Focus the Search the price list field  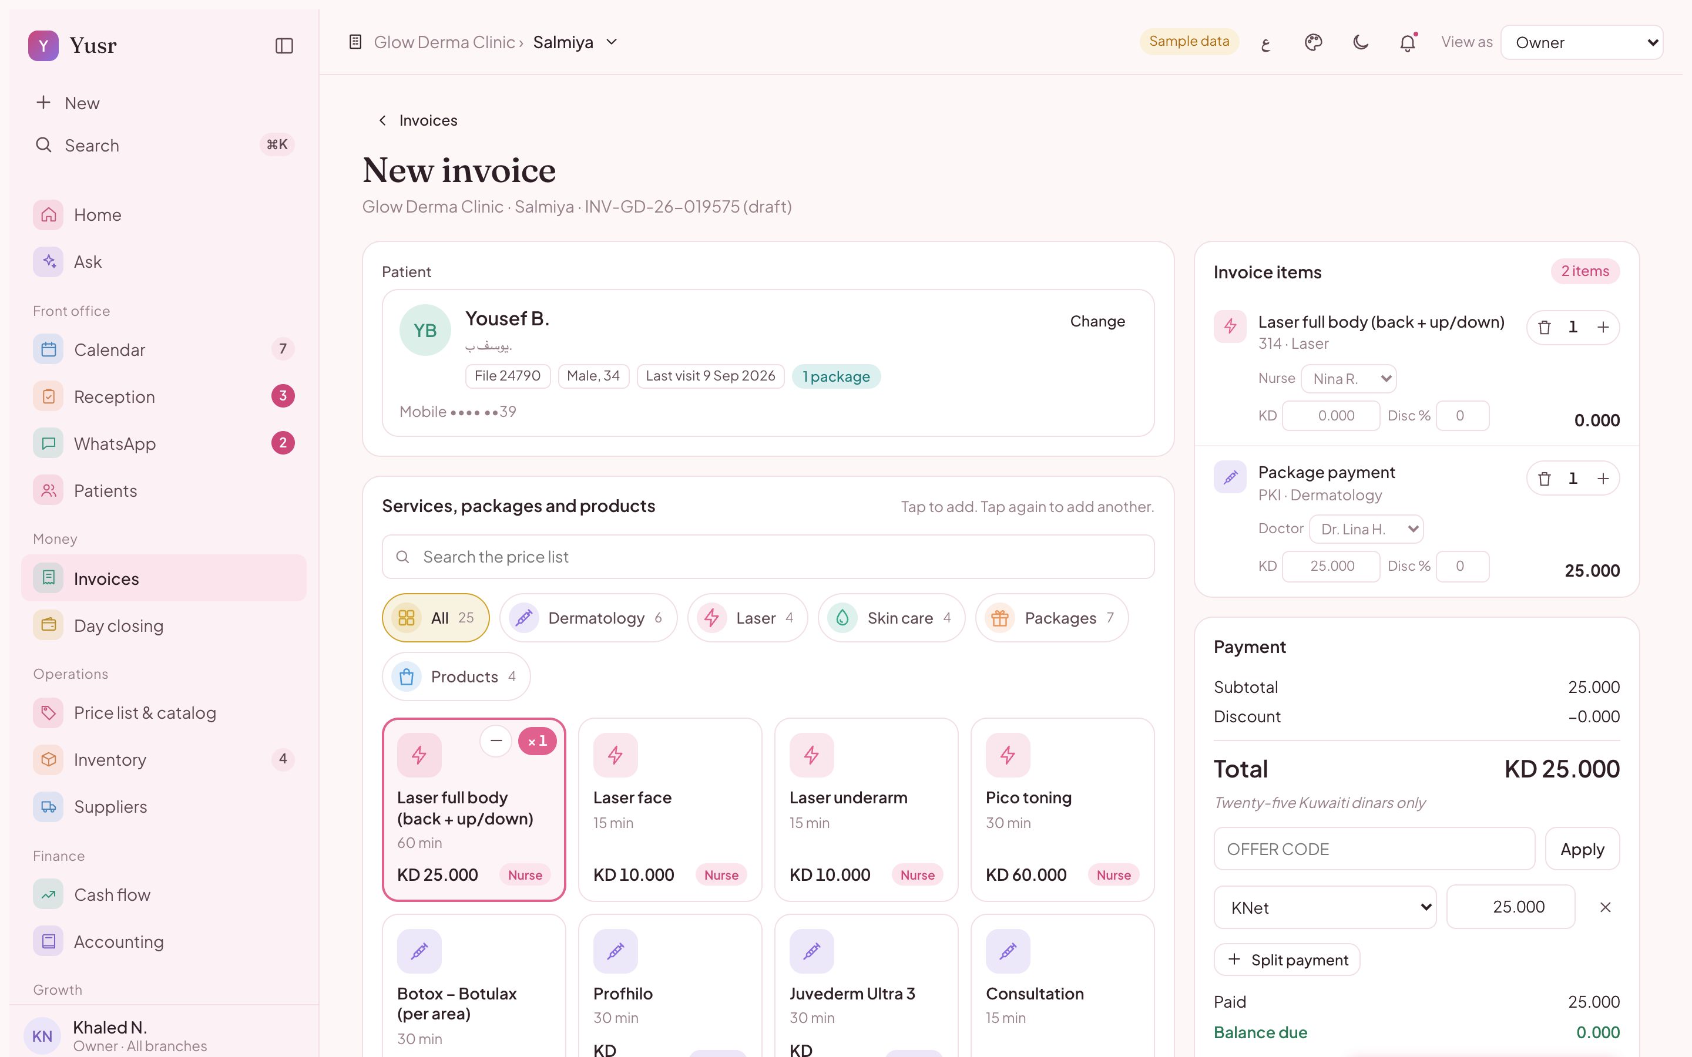[x=768, y=557]
